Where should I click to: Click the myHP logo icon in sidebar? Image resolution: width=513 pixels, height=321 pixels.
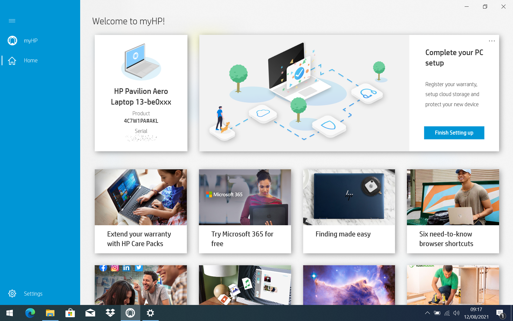click(12, 41)
